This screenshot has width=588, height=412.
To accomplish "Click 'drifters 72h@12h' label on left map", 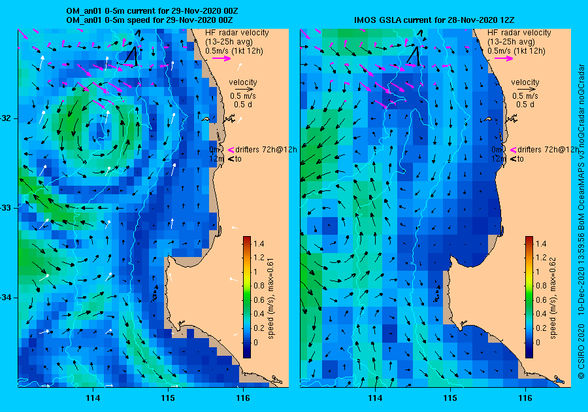I will coord(267,150).
